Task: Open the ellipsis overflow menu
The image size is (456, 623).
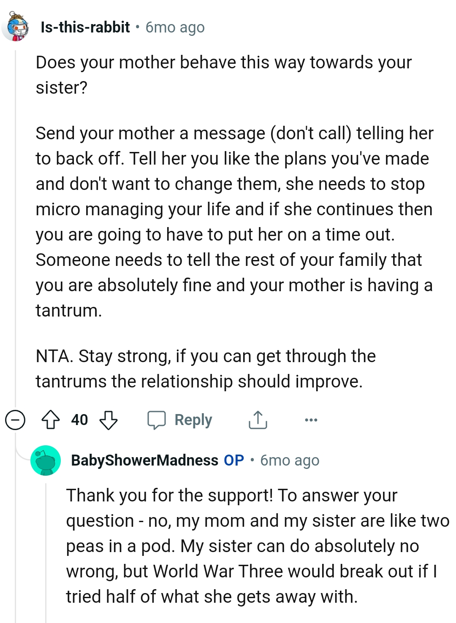Action: (x=311, y=420)
